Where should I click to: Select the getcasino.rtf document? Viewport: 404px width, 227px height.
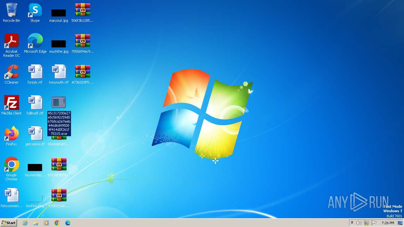click(x=35, y=136)
